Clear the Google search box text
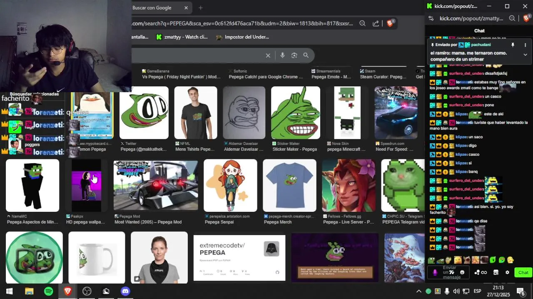 pos(268,55)
